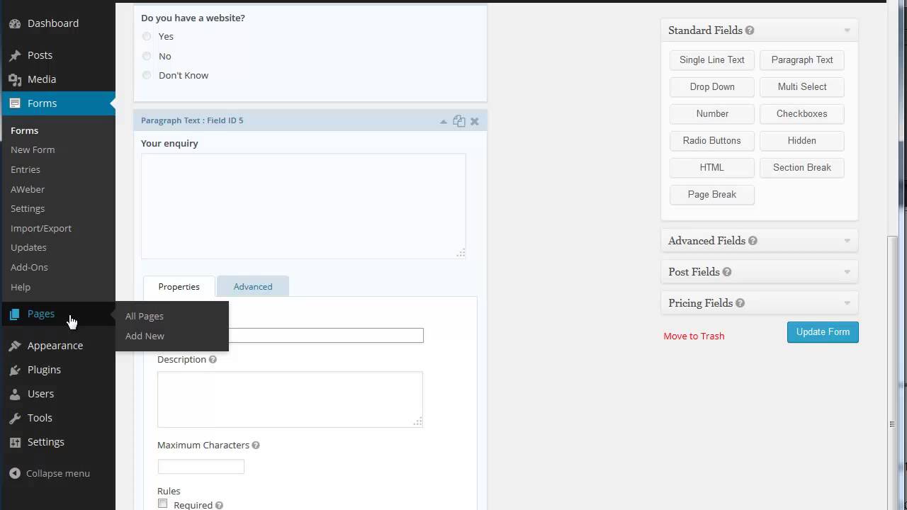Click the Tools wrench icon
The width and height of the screenshot is (907, 510).
[15, 418]
